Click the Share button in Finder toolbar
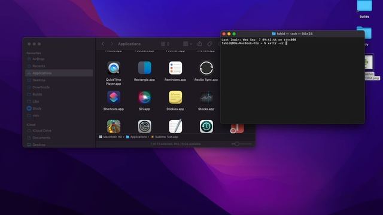The height and width of the screenshot is (215, 383). tap(199, 44)
